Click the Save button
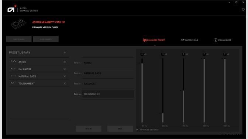 coord(120,129)
